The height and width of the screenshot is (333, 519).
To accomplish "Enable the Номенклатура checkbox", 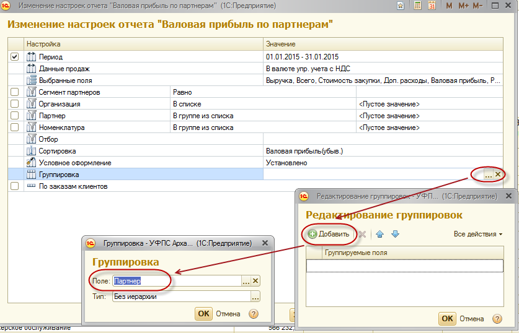I will 14,127.
